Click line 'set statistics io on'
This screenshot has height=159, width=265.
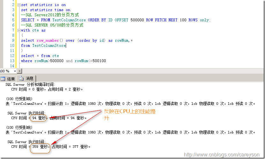click(43, 5)
